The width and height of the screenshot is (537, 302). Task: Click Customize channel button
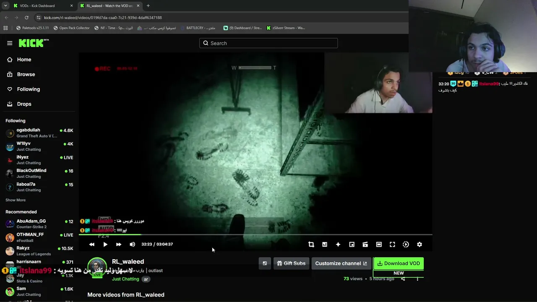pyautogui.click(x=341, y=263)
